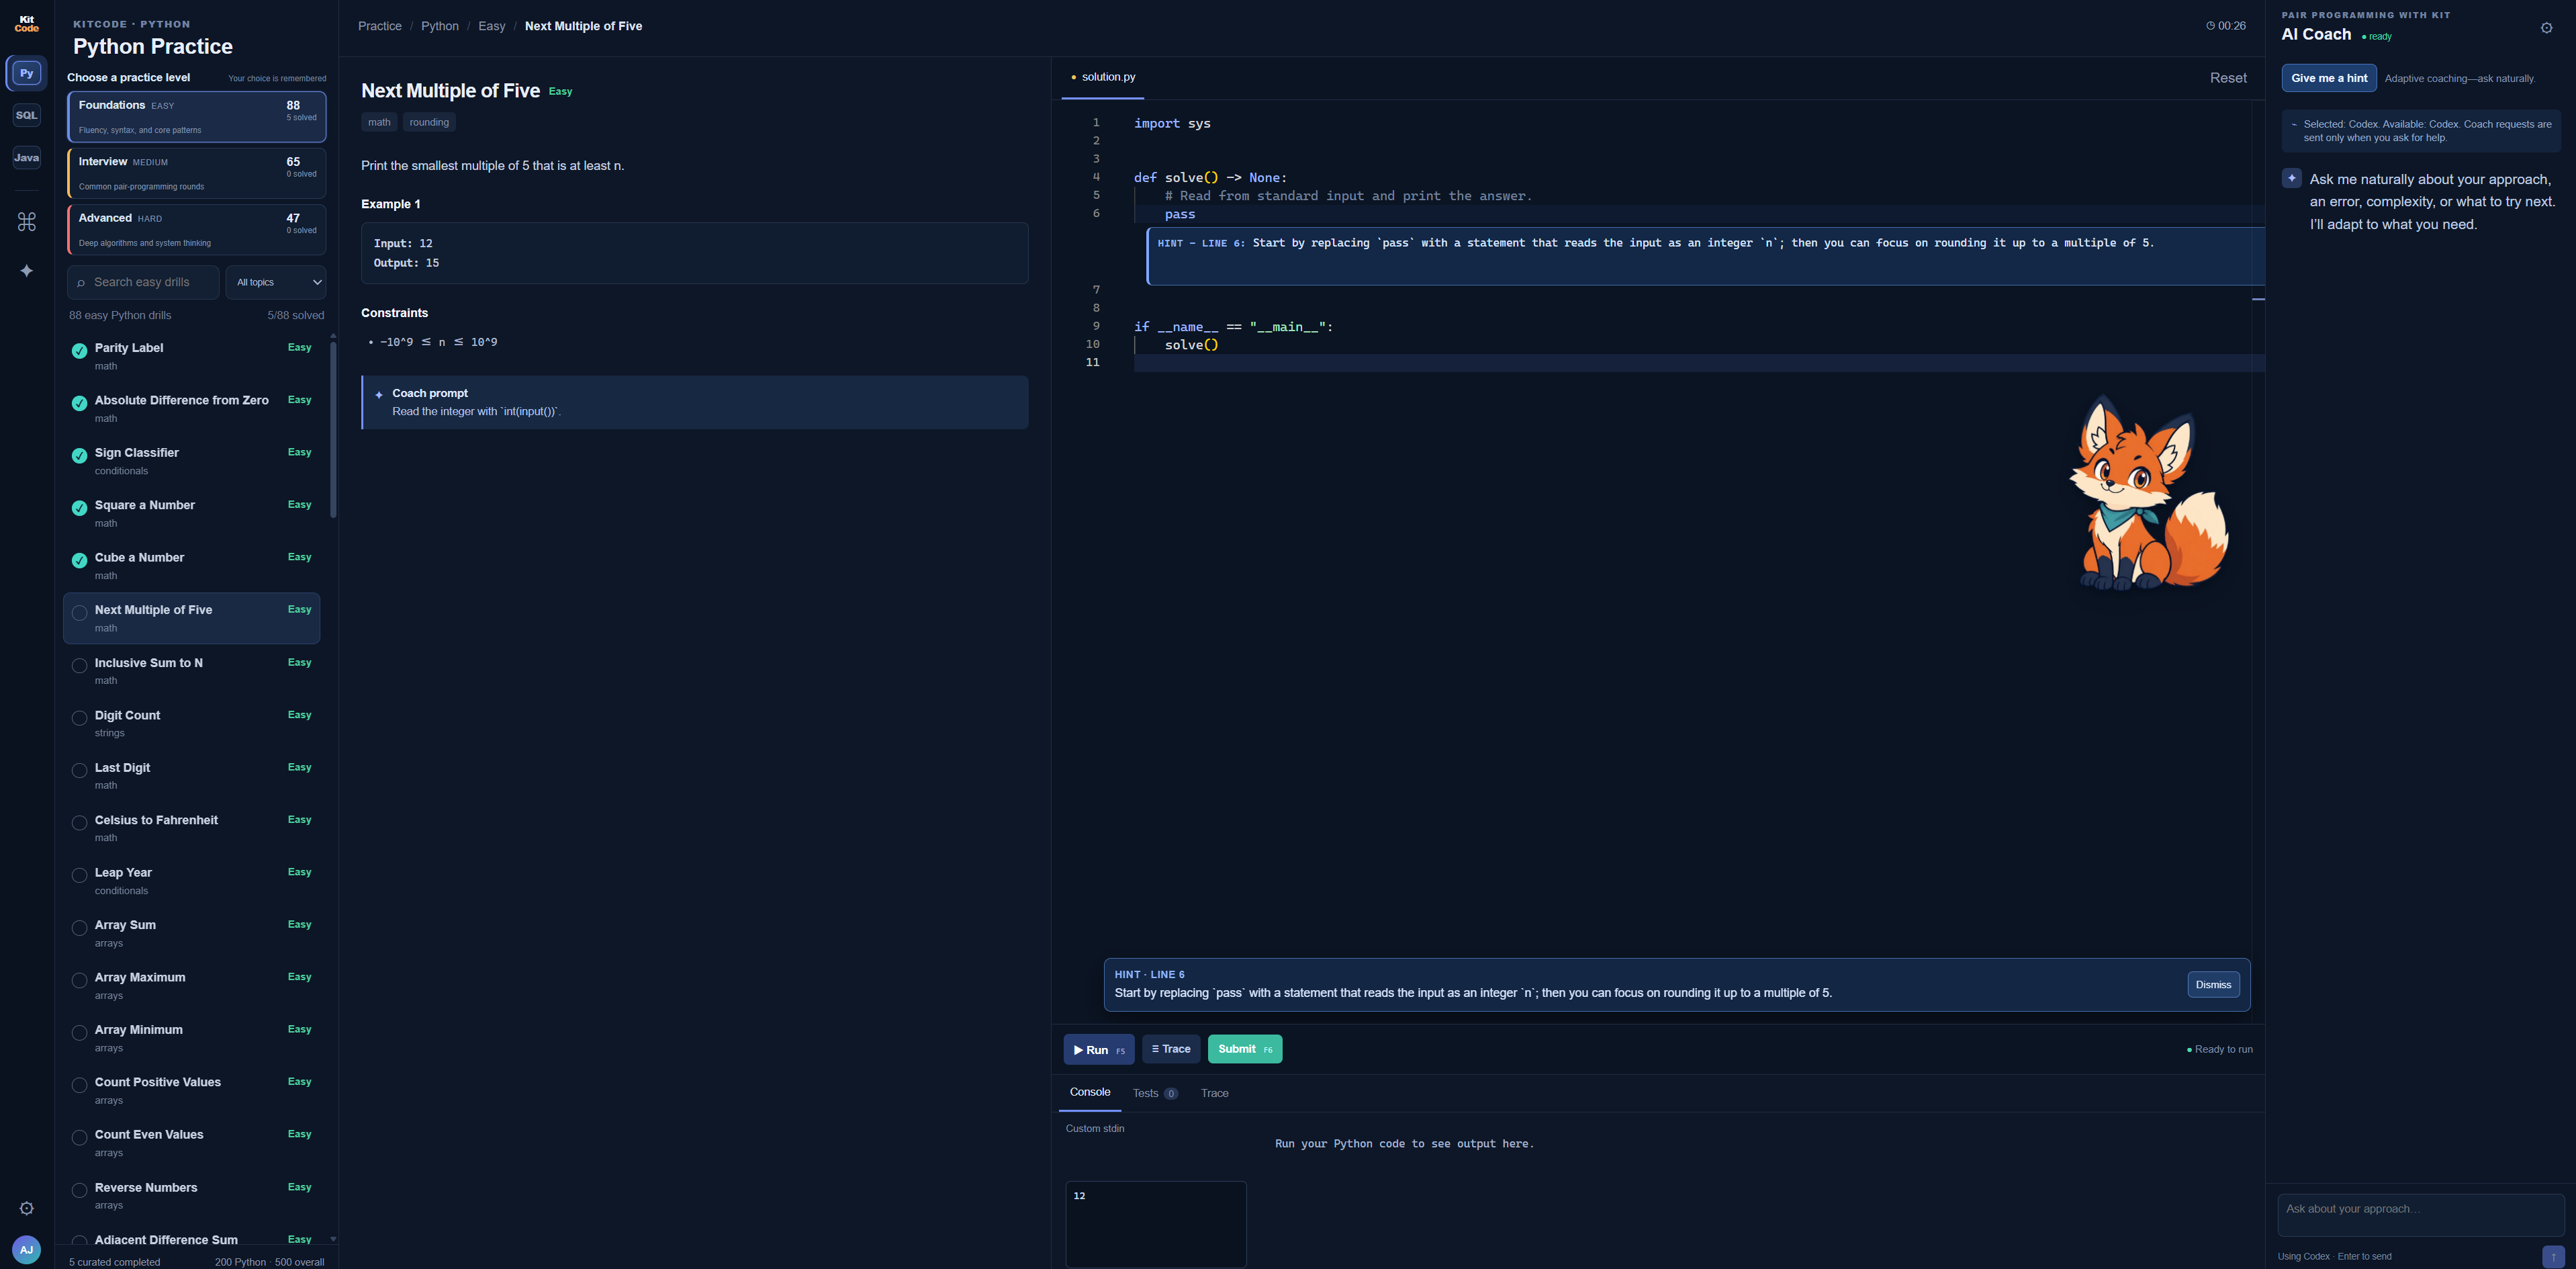Click the sparkle icon in left sidebar
This screenshot has width=2576, height=1269.
(x=27, y=271)
